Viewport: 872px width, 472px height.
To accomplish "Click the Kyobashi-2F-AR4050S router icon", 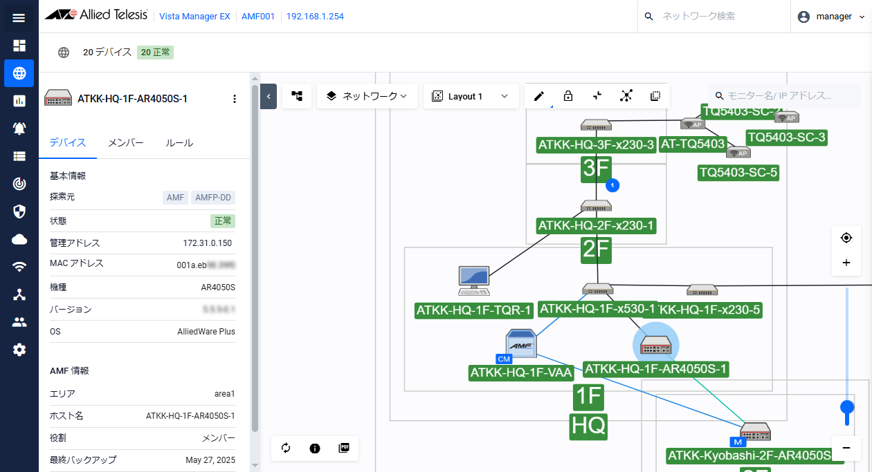I will coord(755,433).
